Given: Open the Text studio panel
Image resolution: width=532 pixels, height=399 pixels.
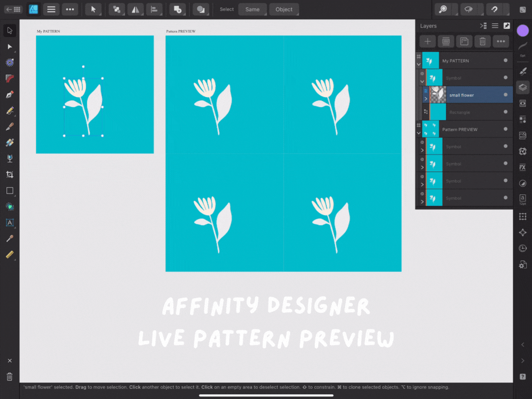Looking at the screenshot, I should [523, 199].
